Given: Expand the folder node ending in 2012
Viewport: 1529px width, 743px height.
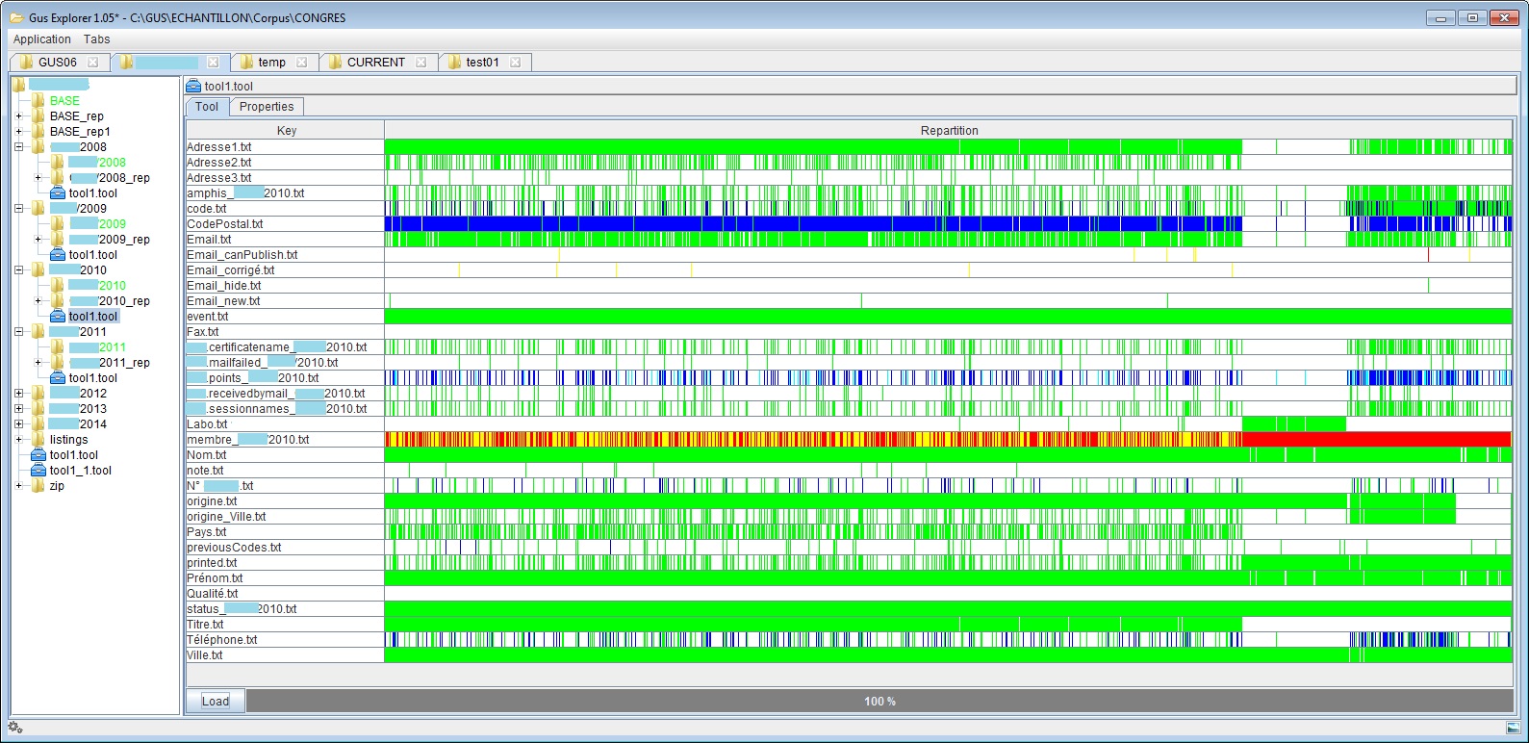Looking at the screenshot, I should (x=18, y=394).
